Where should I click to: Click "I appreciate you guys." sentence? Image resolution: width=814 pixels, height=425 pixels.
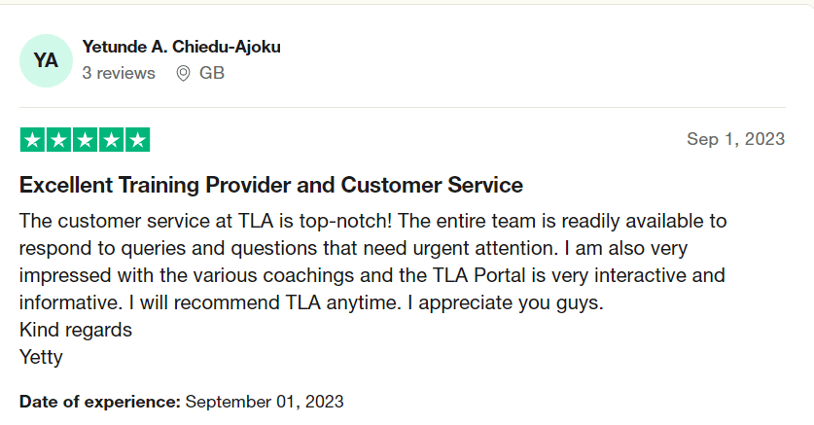[x=506, y=302]
